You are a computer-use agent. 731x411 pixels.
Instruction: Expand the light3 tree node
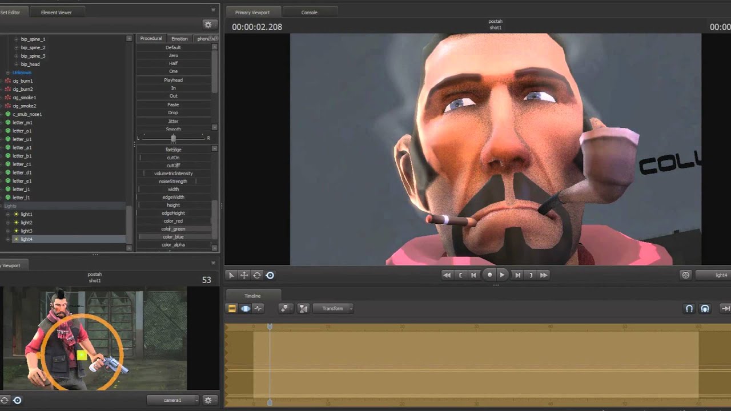tap(7, 231)
